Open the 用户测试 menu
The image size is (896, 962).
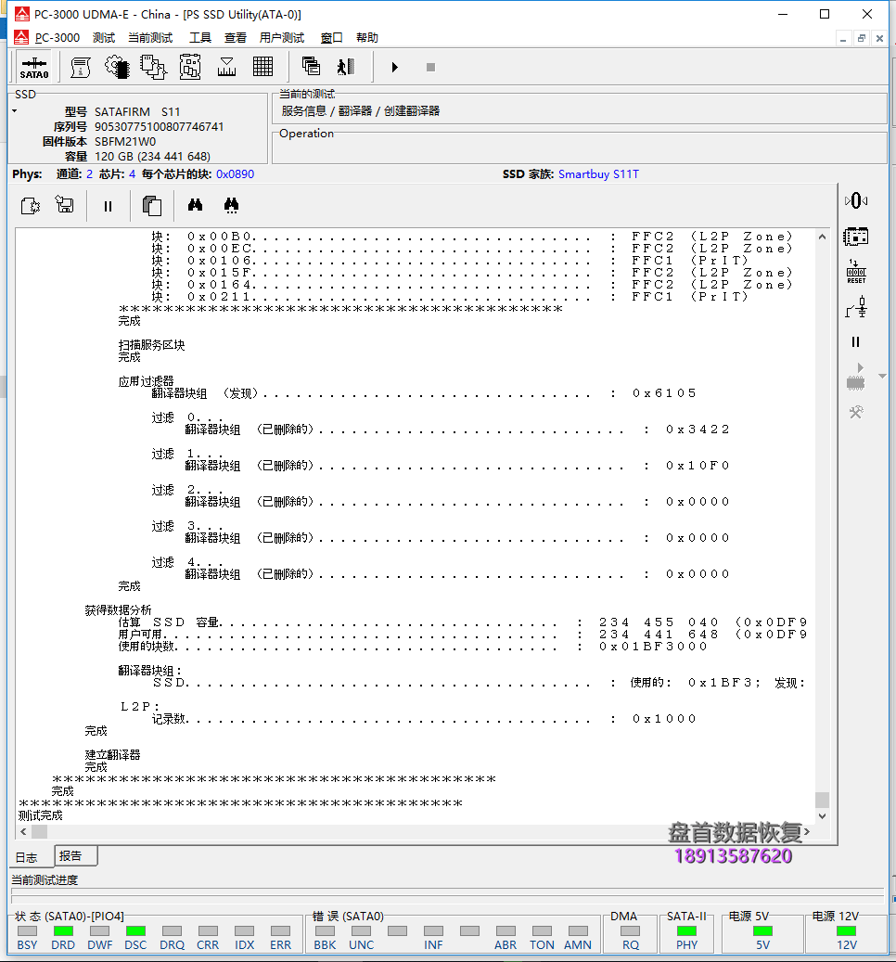(281, 38)
